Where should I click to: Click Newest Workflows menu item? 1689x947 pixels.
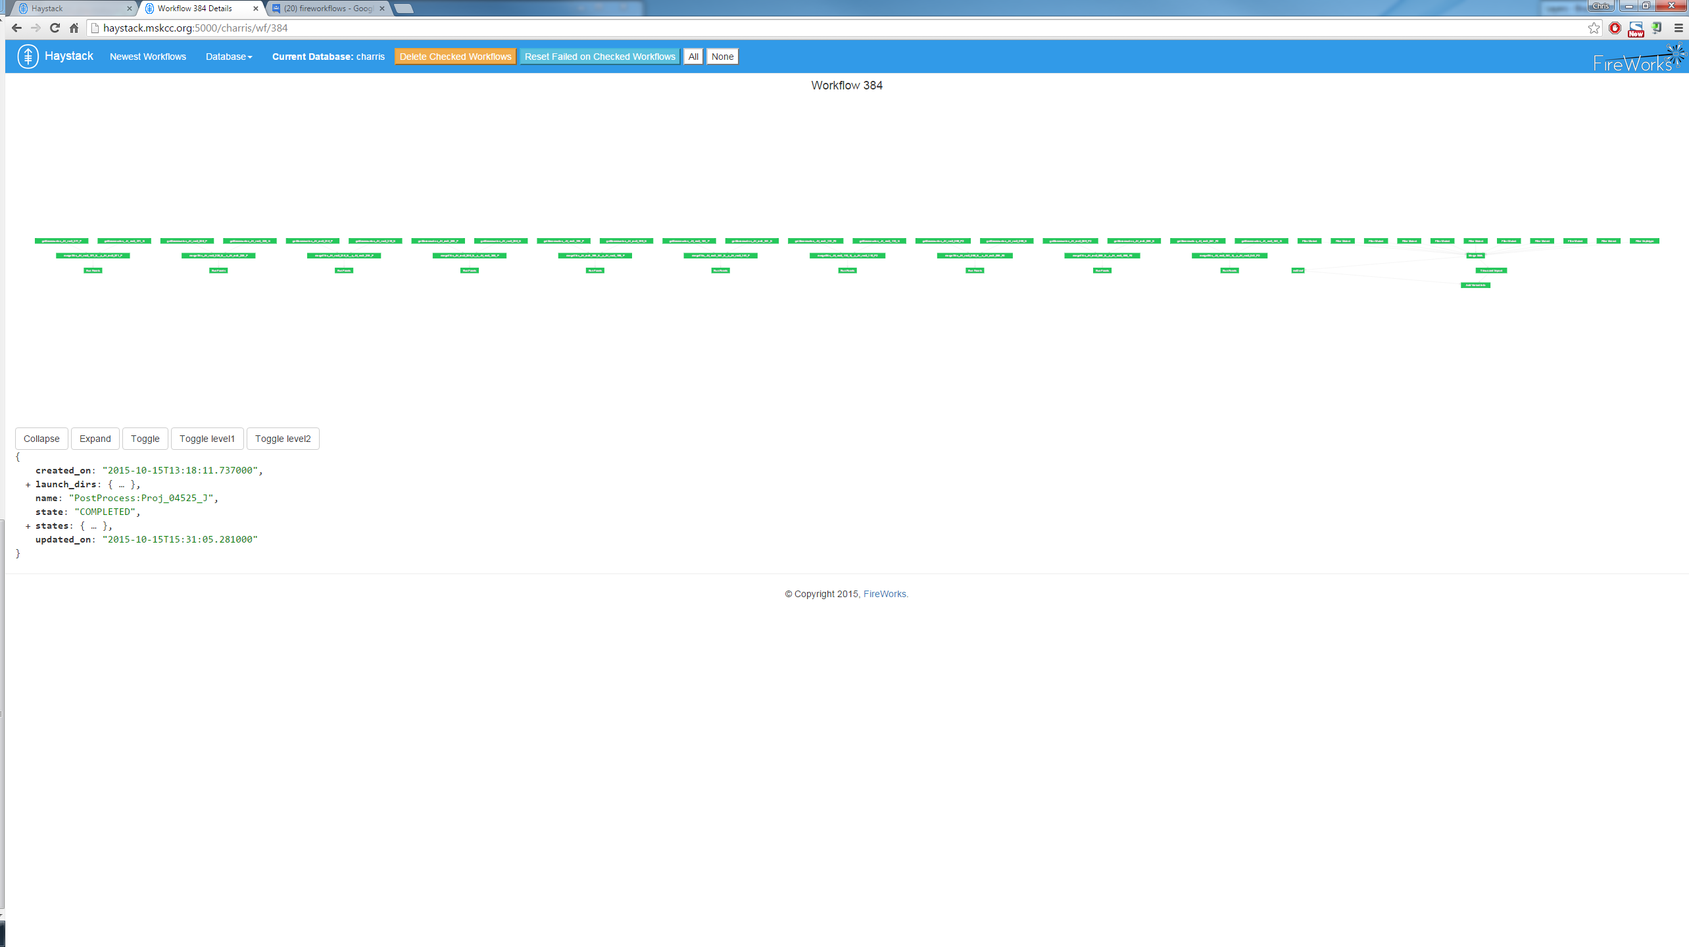click(x=147, y=56)
